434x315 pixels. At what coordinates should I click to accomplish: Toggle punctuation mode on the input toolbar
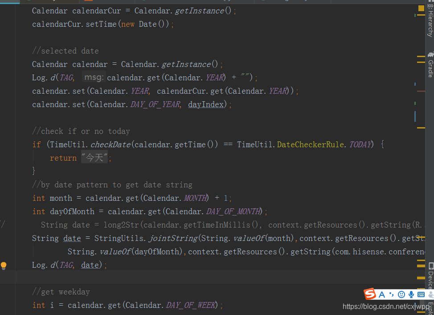(391, 294)
